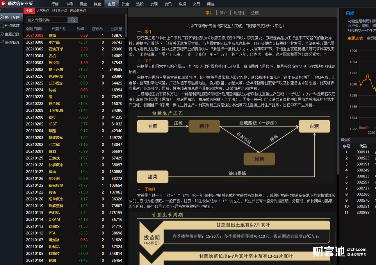Open the 问达 menu
This screenshot has height=265, width=376.
point(211,4)
